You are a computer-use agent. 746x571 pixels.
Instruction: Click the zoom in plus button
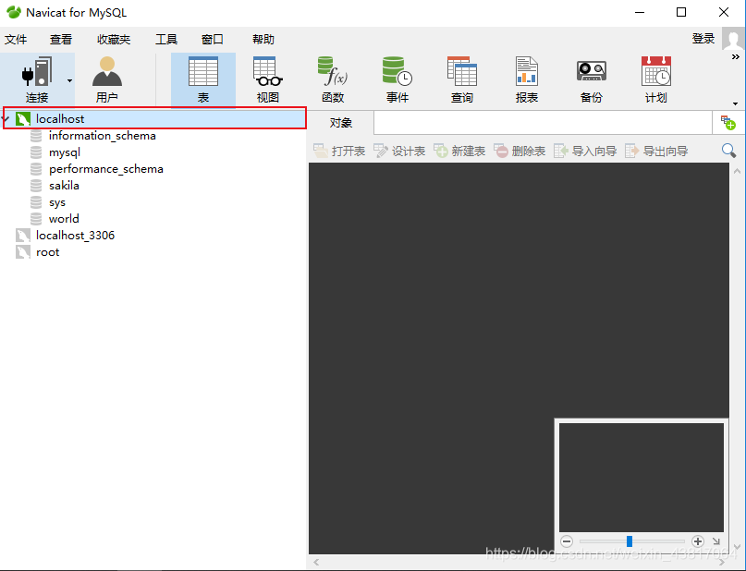tap(698, 541)
